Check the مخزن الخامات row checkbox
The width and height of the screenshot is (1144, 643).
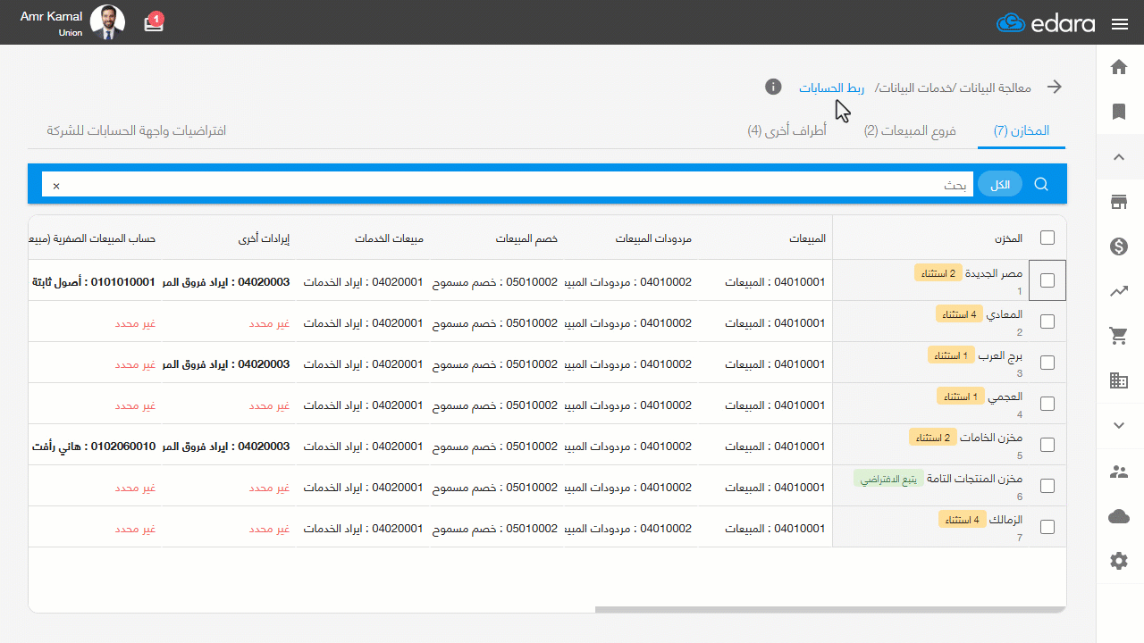pos(1047,445)
